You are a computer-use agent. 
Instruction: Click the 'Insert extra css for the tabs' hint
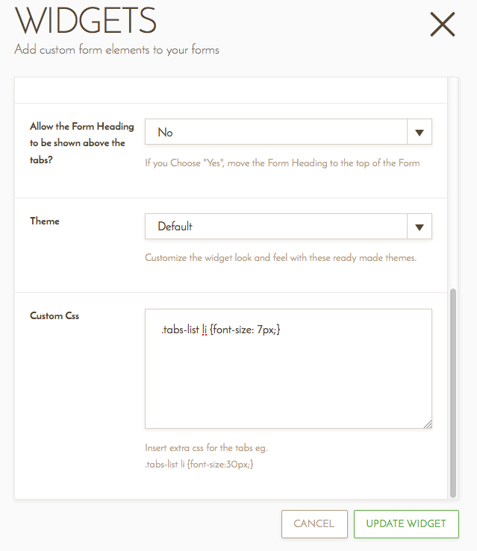pyautogui.click(x=207, y=456)
